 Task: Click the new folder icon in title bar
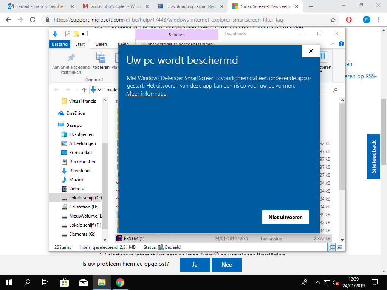tap(76, 34)
